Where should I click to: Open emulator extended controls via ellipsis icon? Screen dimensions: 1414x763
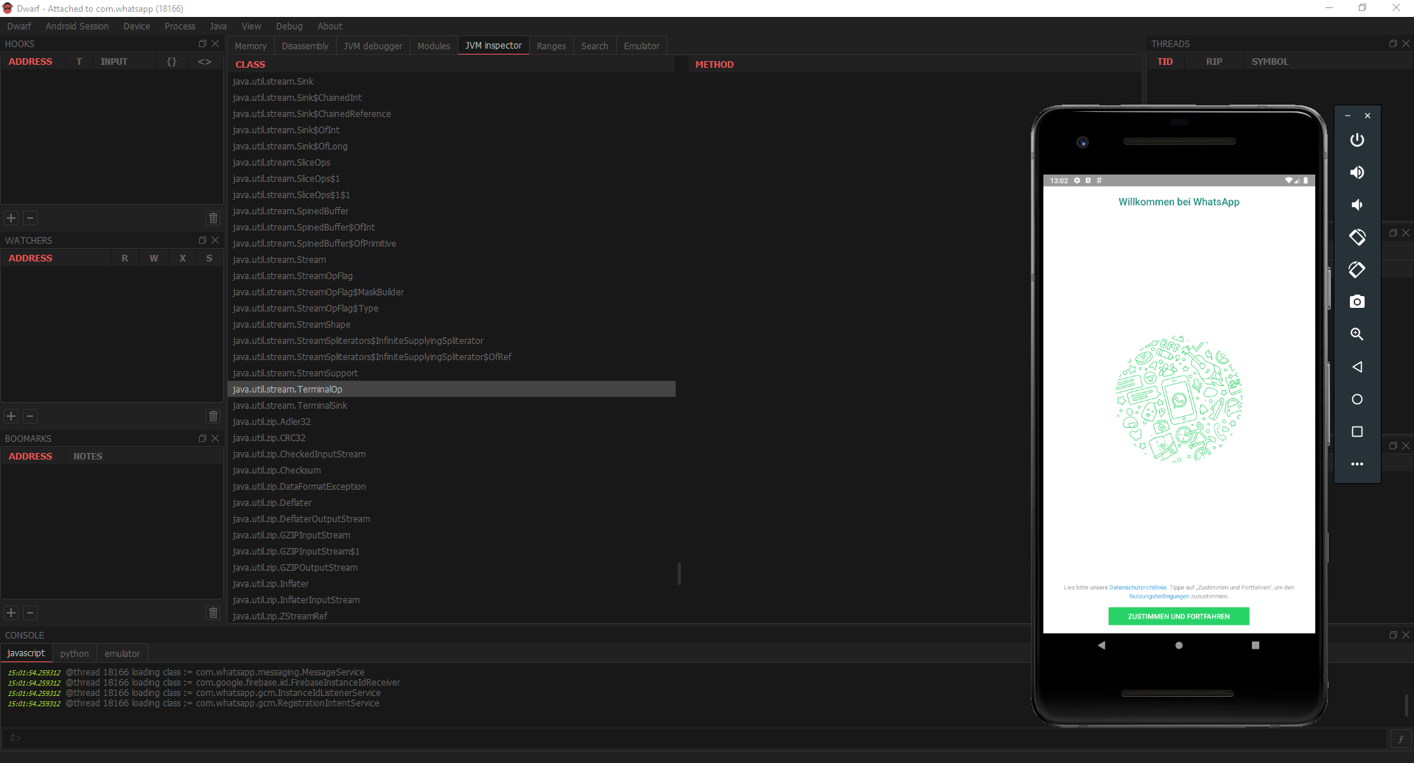(x=1357, y=464)
